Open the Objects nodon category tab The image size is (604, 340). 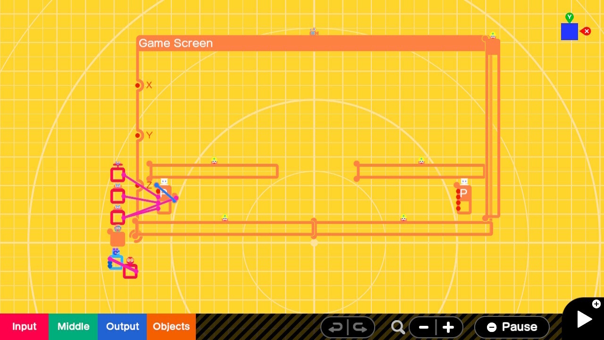171,327
